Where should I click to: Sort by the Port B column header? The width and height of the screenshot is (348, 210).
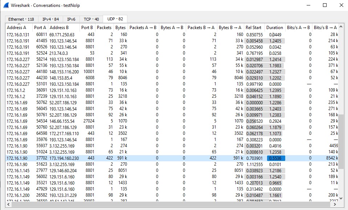87,28
